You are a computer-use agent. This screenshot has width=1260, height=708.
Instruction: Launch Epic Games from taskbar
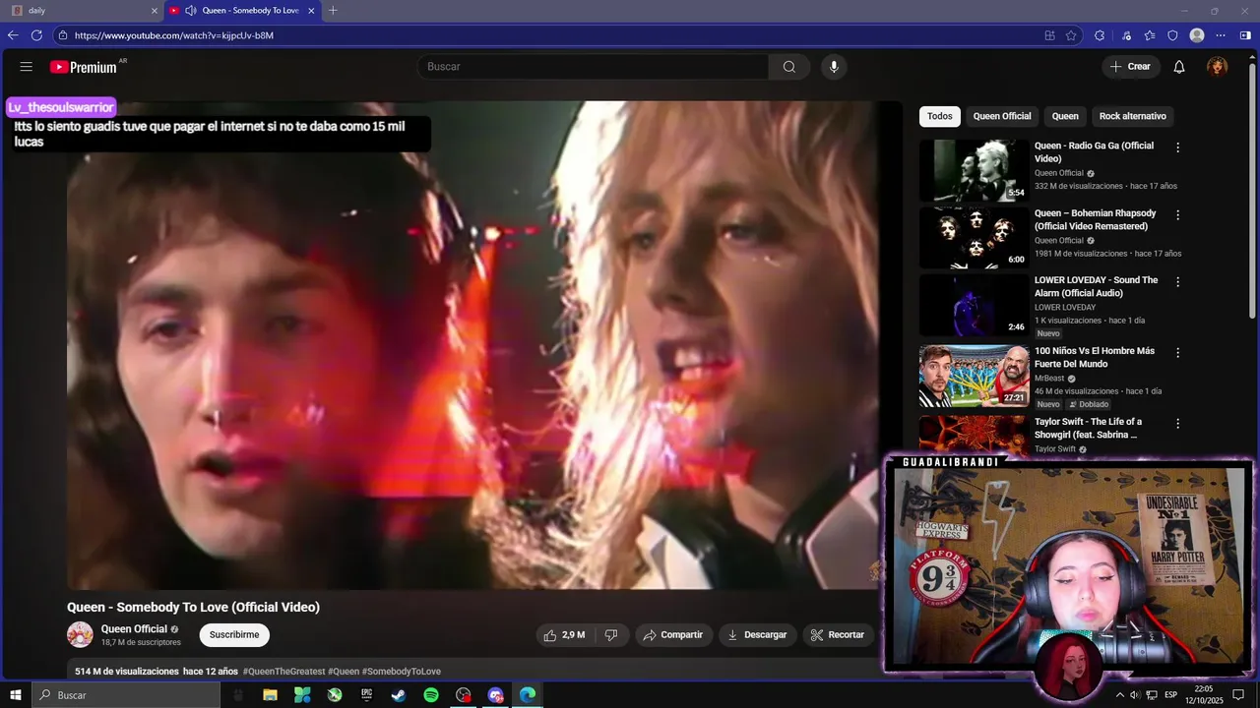point(366,695)
